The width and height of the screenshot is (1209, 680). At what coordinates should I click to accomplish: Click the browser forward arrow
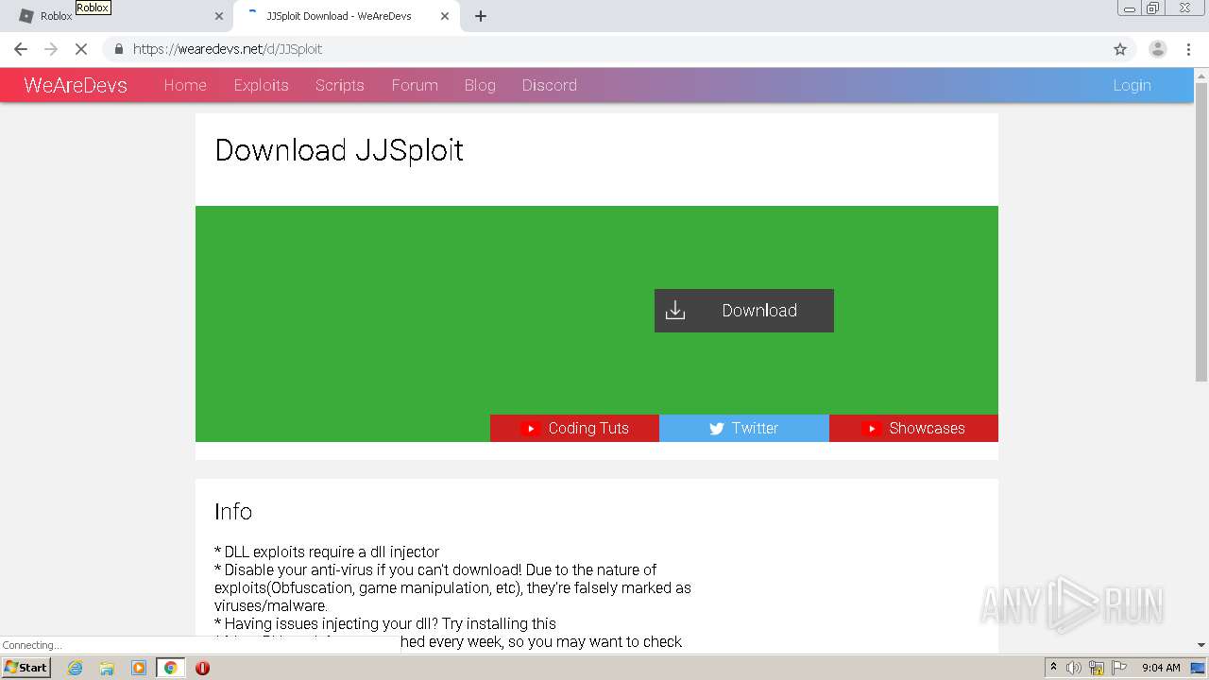click(51, 49)
